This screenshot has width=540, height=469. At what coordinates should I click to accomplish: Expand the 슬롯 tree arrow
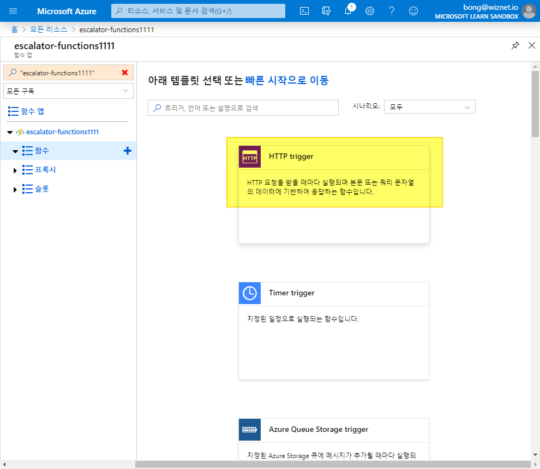point(15,189)
